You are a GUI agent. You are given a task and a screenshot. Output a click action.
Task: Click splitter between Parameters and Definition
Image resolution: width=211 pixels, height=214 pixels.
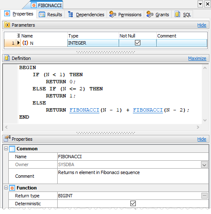tap(105, 52)
